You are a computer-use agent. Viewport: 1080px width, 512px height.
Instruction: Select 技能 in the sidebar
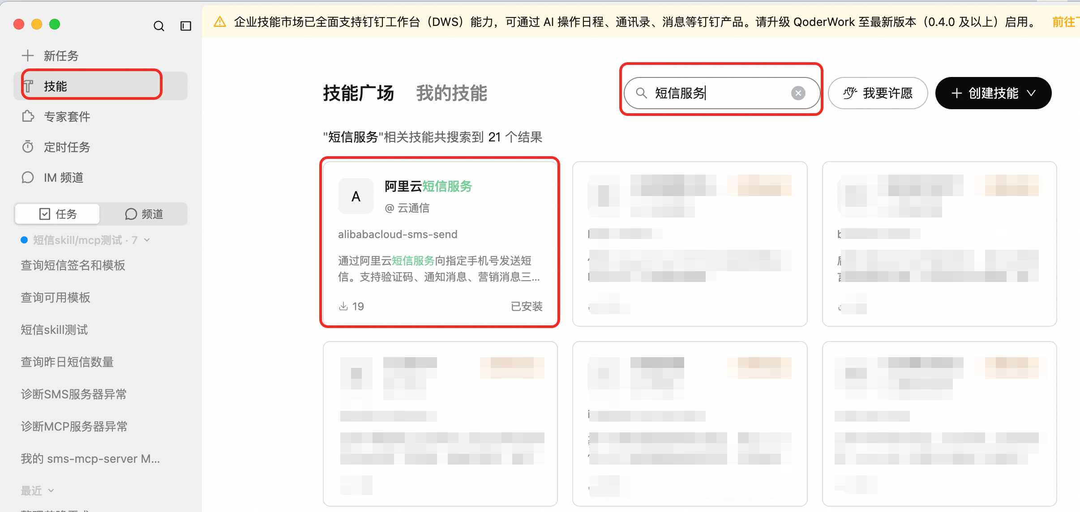[101, 86]
